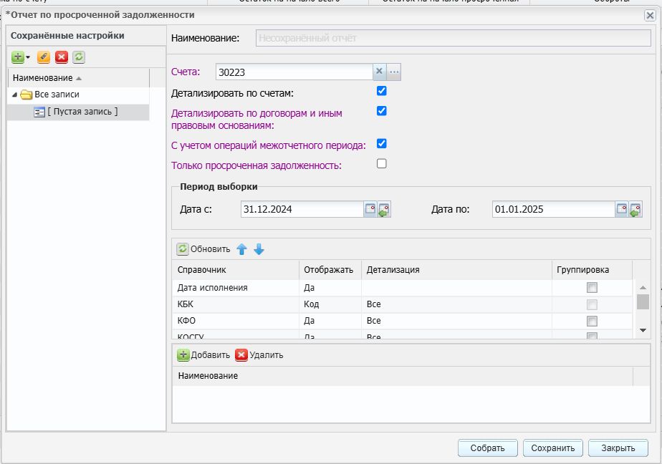Click the orange edit saved setting icon
662x464 pixels.
(44, 57)
